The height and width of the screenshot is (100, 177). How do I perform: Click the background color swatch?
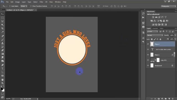pyautogui.click(x=4, y=91)
